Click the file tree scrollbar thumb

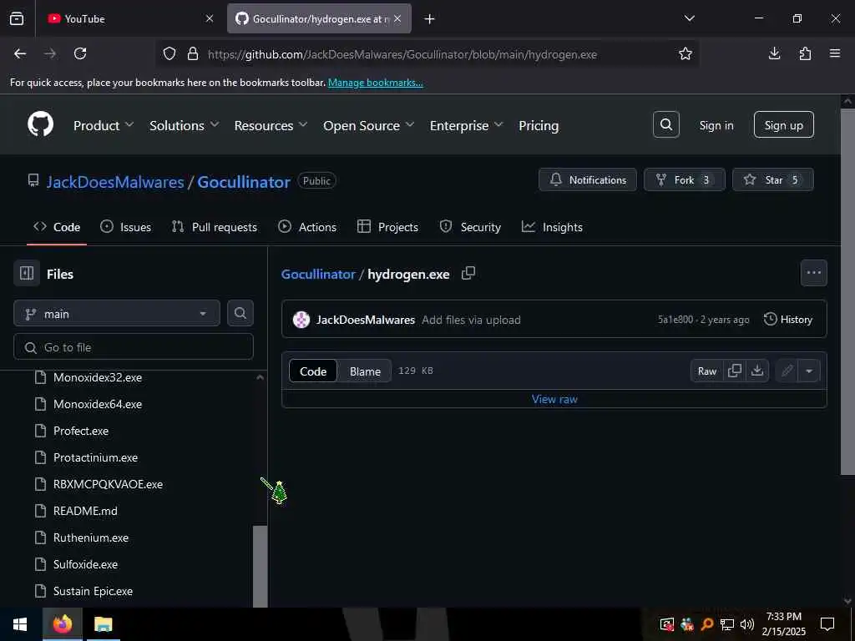point(261,565)
